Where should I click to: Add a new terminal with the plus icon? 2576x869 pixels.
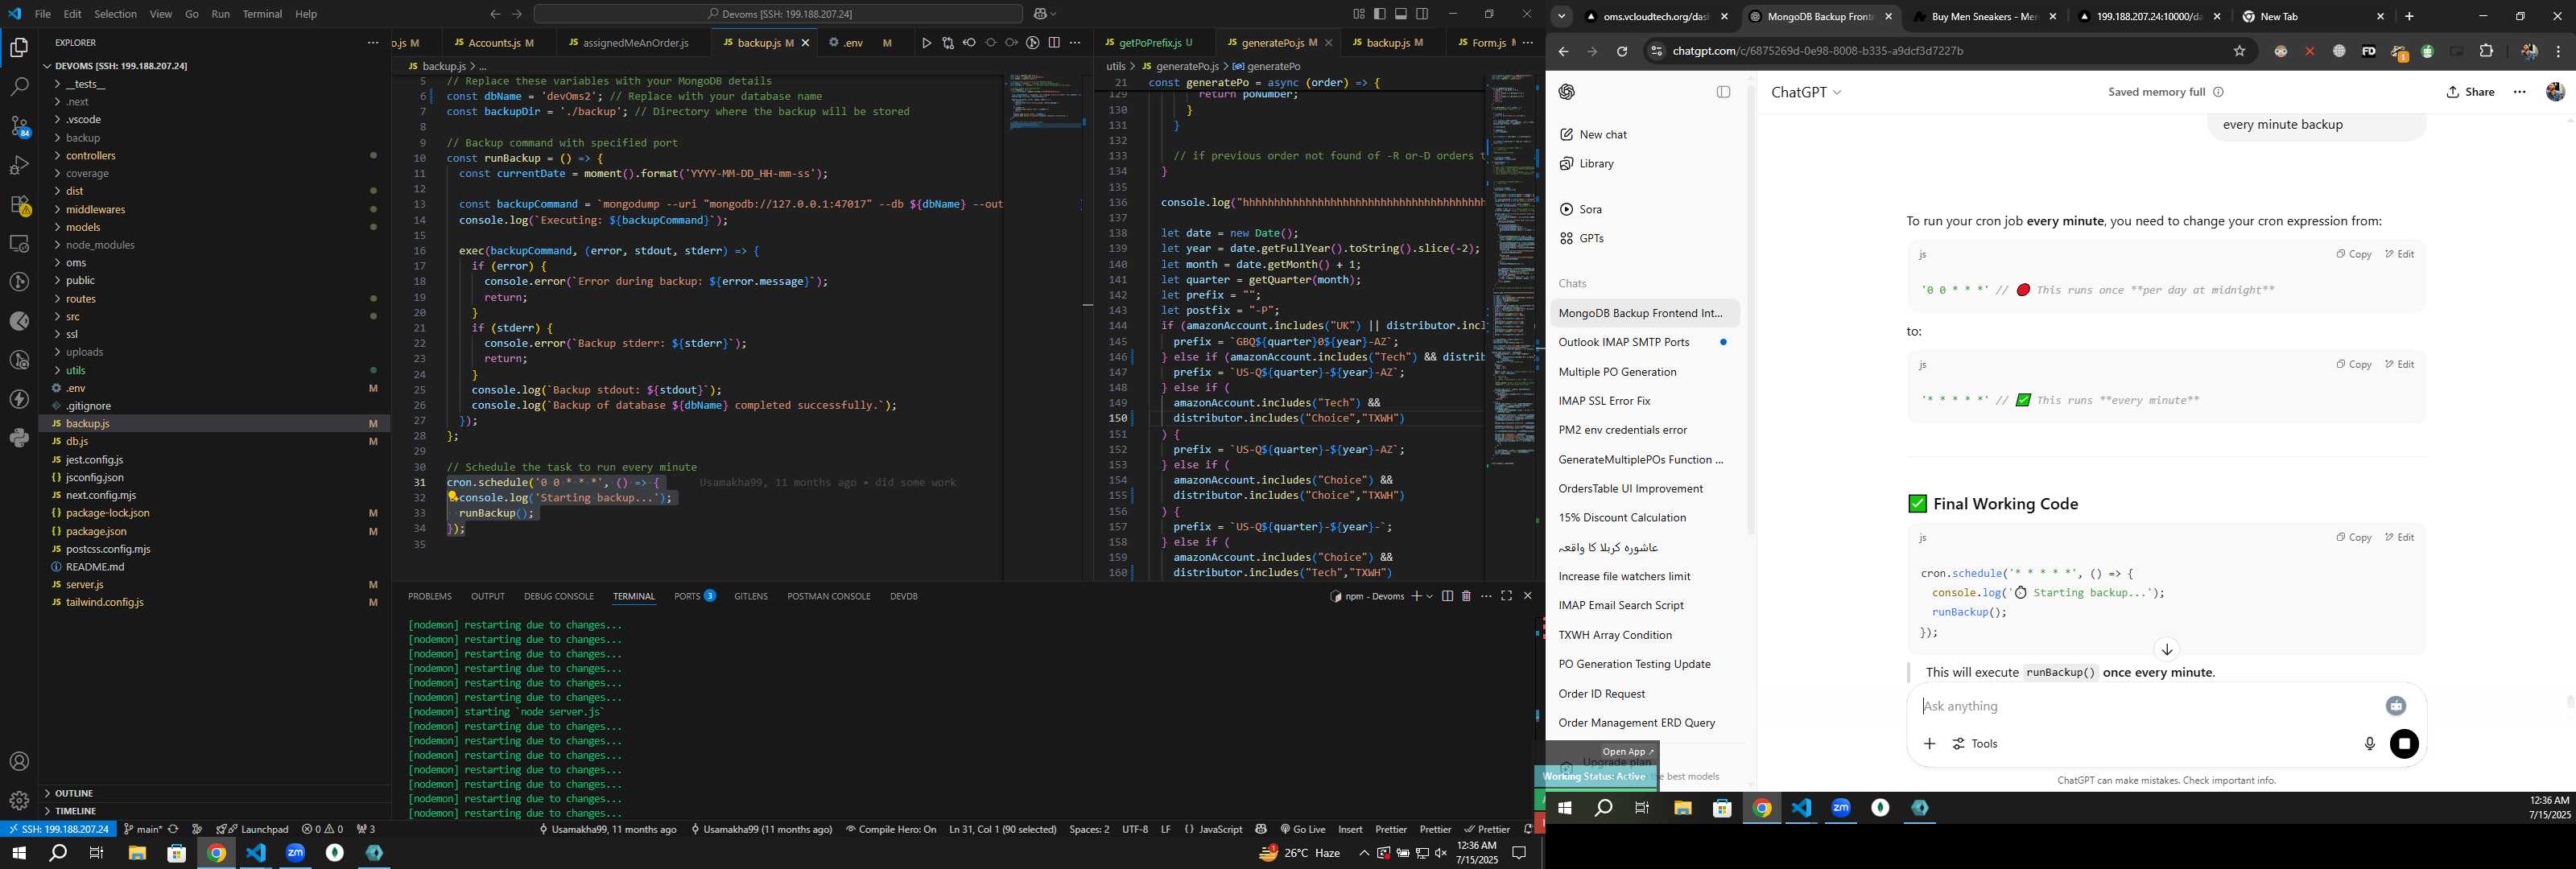[x=1416, y=596]
